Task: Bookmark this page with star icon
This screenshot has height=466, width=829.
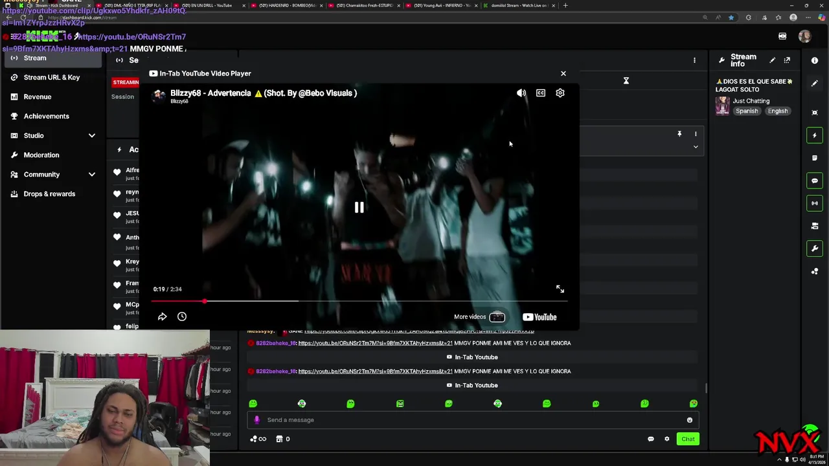Action: [x=731, y=17]
